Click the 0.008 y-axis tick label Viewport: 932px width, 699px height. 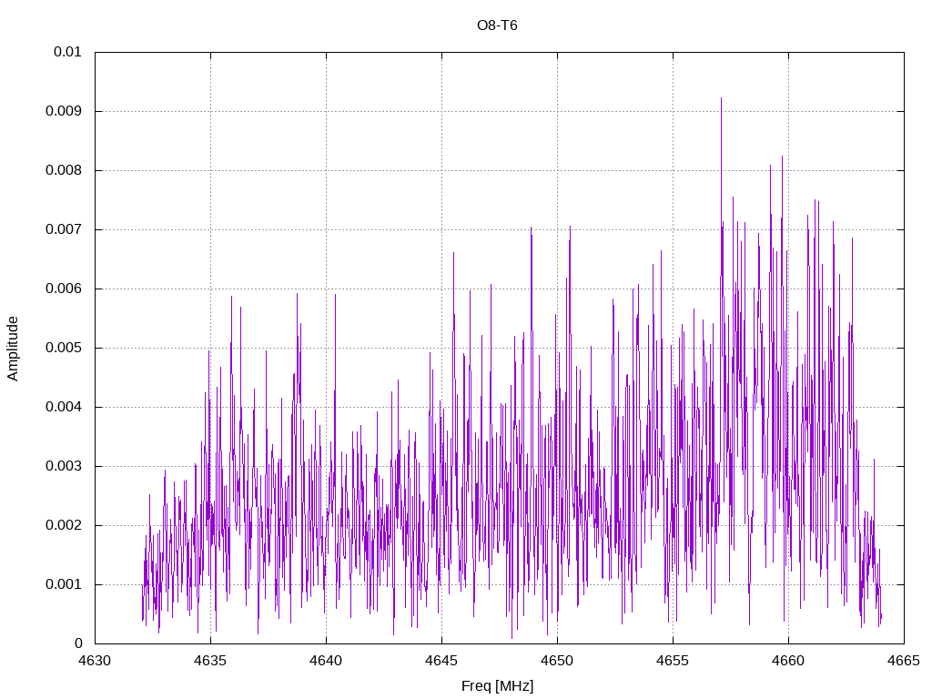point(64,170)
